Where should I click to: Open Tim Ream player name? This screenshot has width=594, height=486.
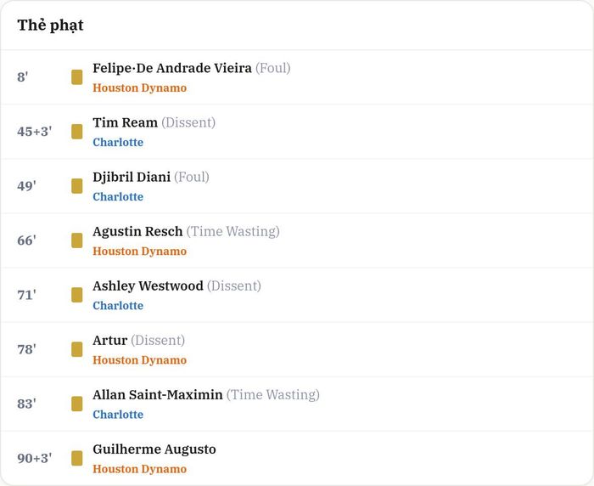(125, 122)
